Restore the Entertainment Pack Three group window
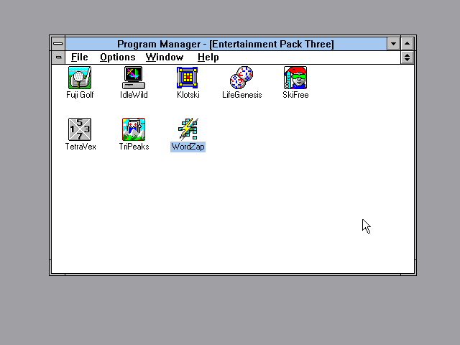460x345 pixels. [408, 57]
